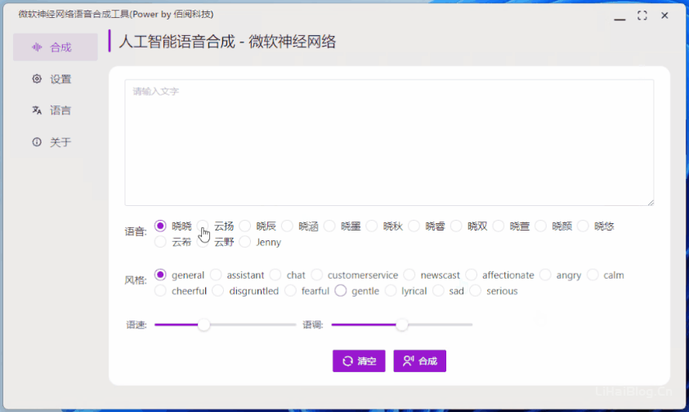This screenshot has width=689, height=412.
Task: Click the 风格: label
Action: [136, 280]
